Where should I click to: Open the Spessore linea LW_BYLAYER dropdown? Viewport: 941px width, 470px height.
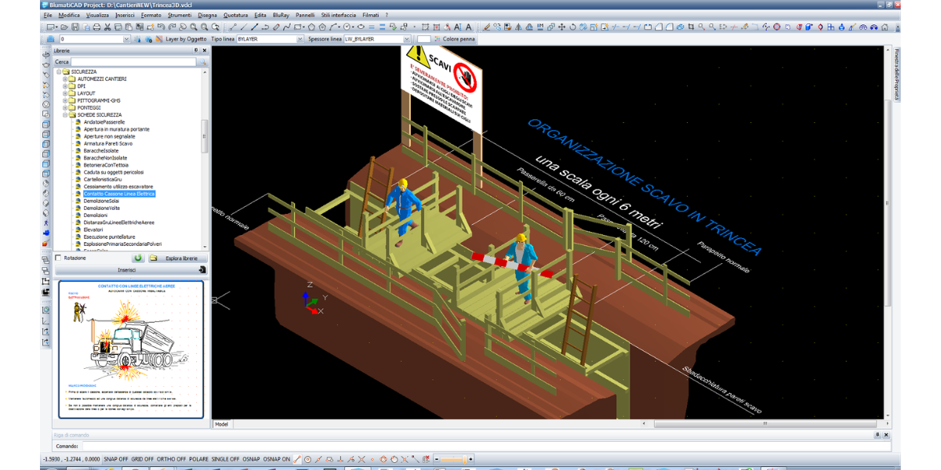pyautogui.click(x=406, y=38)
